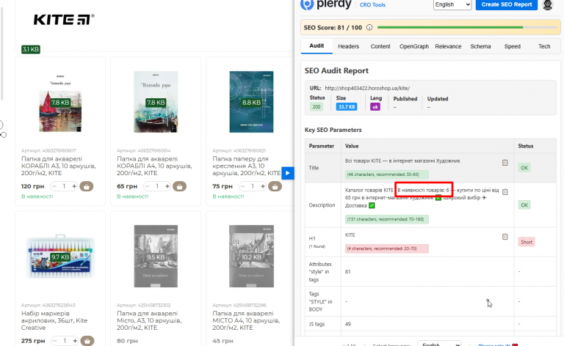Click the blue drawing paper folder thumbnail

[251, 102]
